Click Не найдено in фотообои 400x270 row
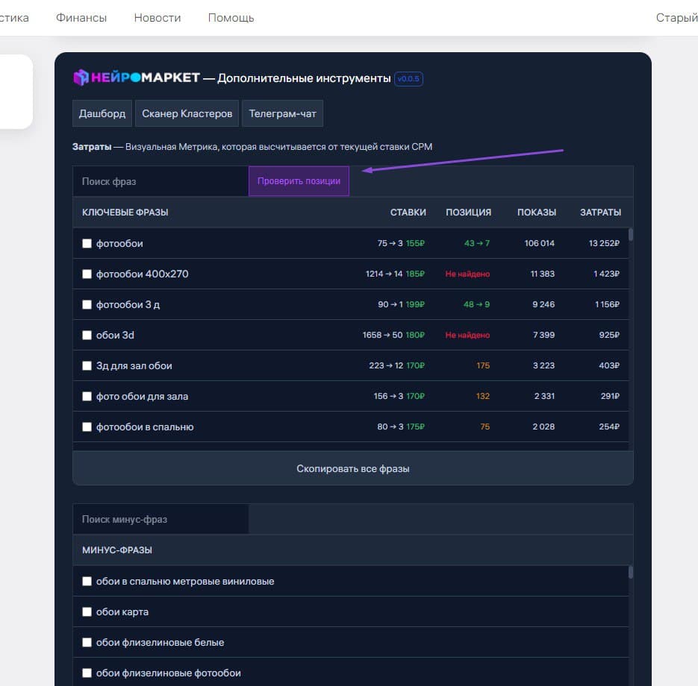 tap(467, 274)
